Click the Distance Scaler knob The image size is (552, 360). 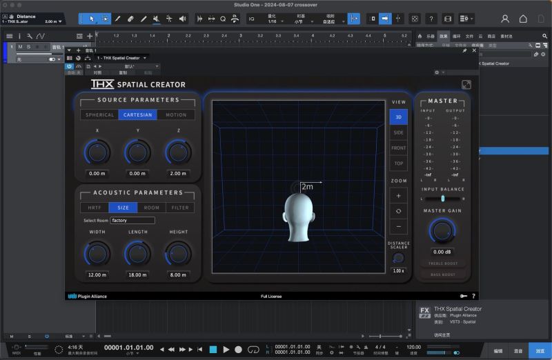pos(399,259)
